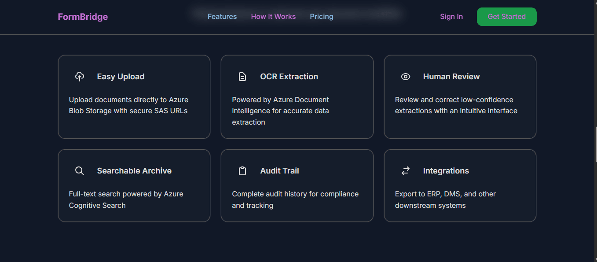Open the Features nav link
The image size is (597, 262).
point(222,16)
